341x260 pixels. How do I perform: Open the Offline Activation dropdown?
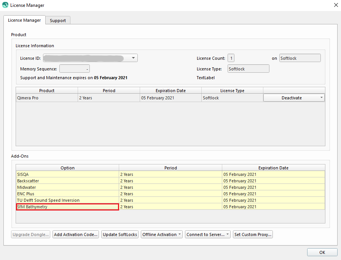tap(162, 234)
